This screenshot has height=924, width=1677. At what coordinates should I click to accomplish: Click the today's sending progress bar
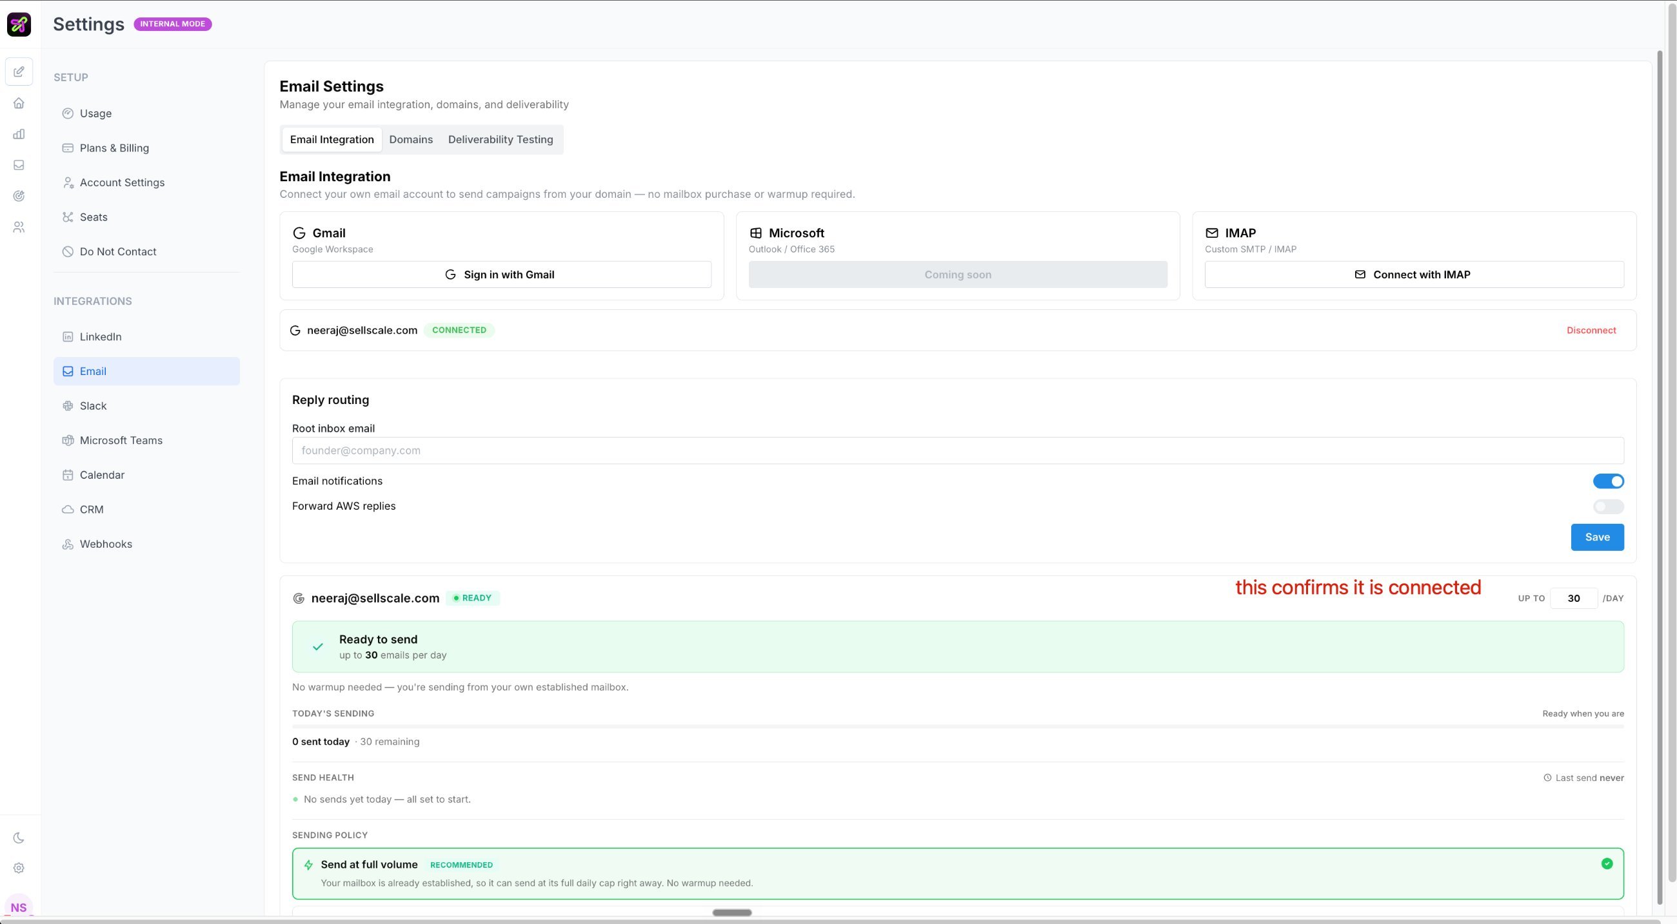tap(958, 726)
